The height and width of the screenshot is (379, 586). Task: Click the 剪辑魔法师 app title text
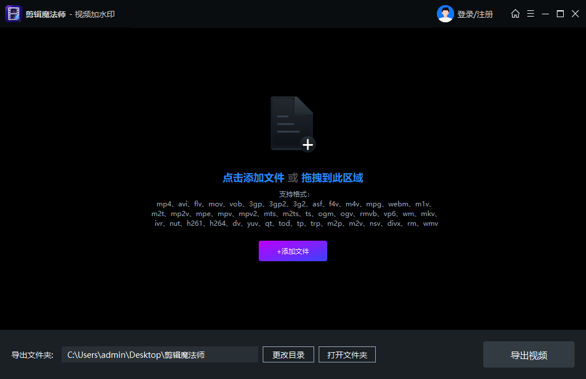(x=45, y=14)
